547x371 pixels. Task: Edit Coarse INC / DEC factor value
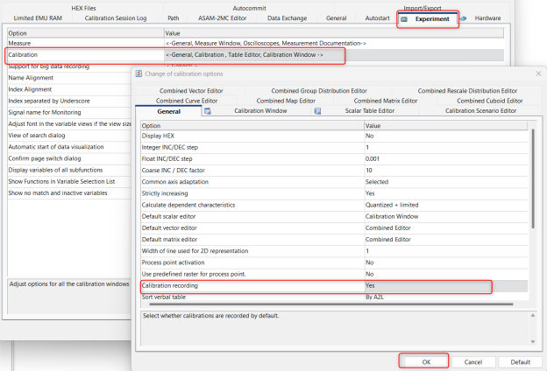click(x=446, y=171)
